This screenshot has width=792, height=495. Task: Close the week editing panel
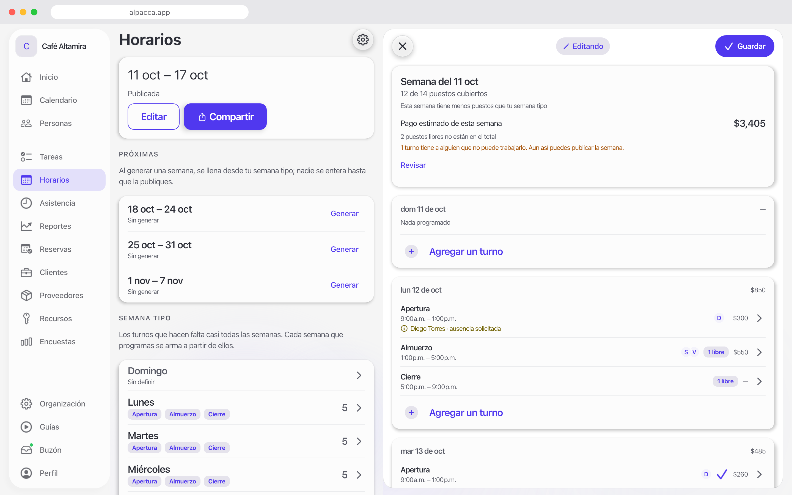403,46
